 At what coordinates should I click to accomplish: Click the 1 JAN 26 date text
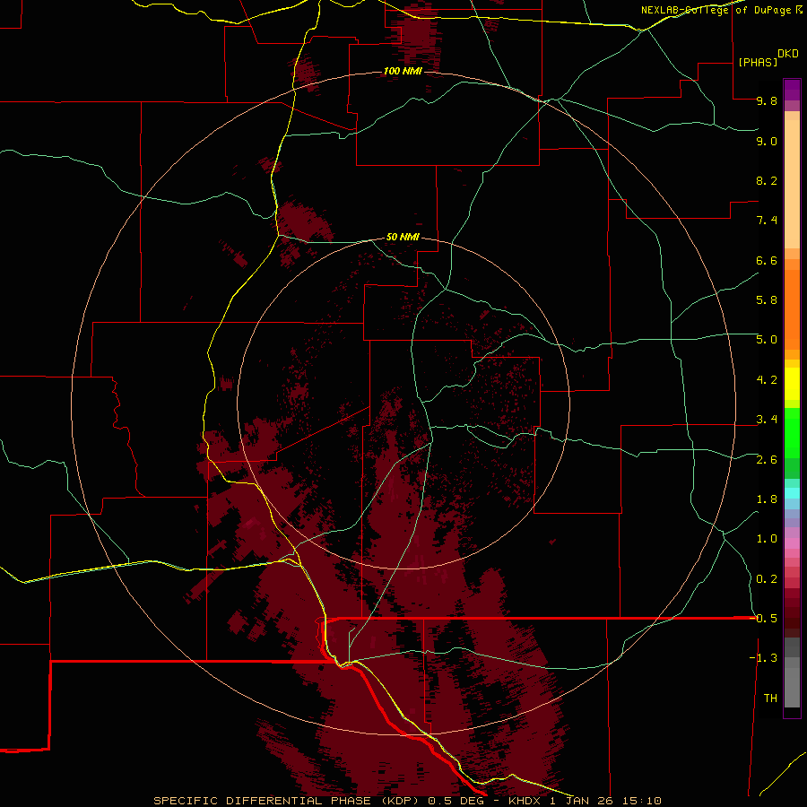[x=582, y=801]
